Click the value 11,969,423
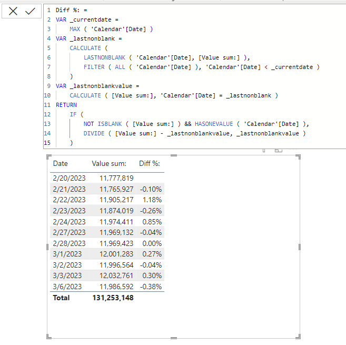 point(116,243)
